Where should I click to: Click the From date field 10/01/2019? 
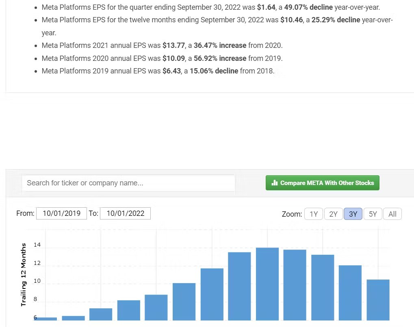tap(61, 213)
